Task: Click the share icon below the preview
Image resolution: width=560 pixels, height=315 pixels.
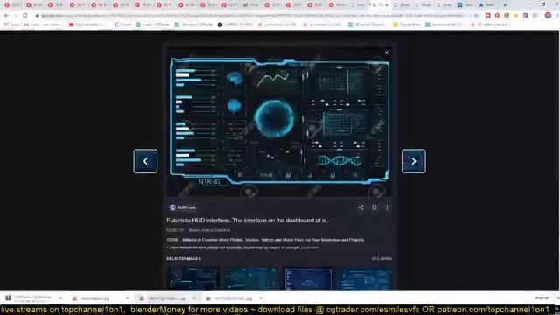Action: point(360,207)
